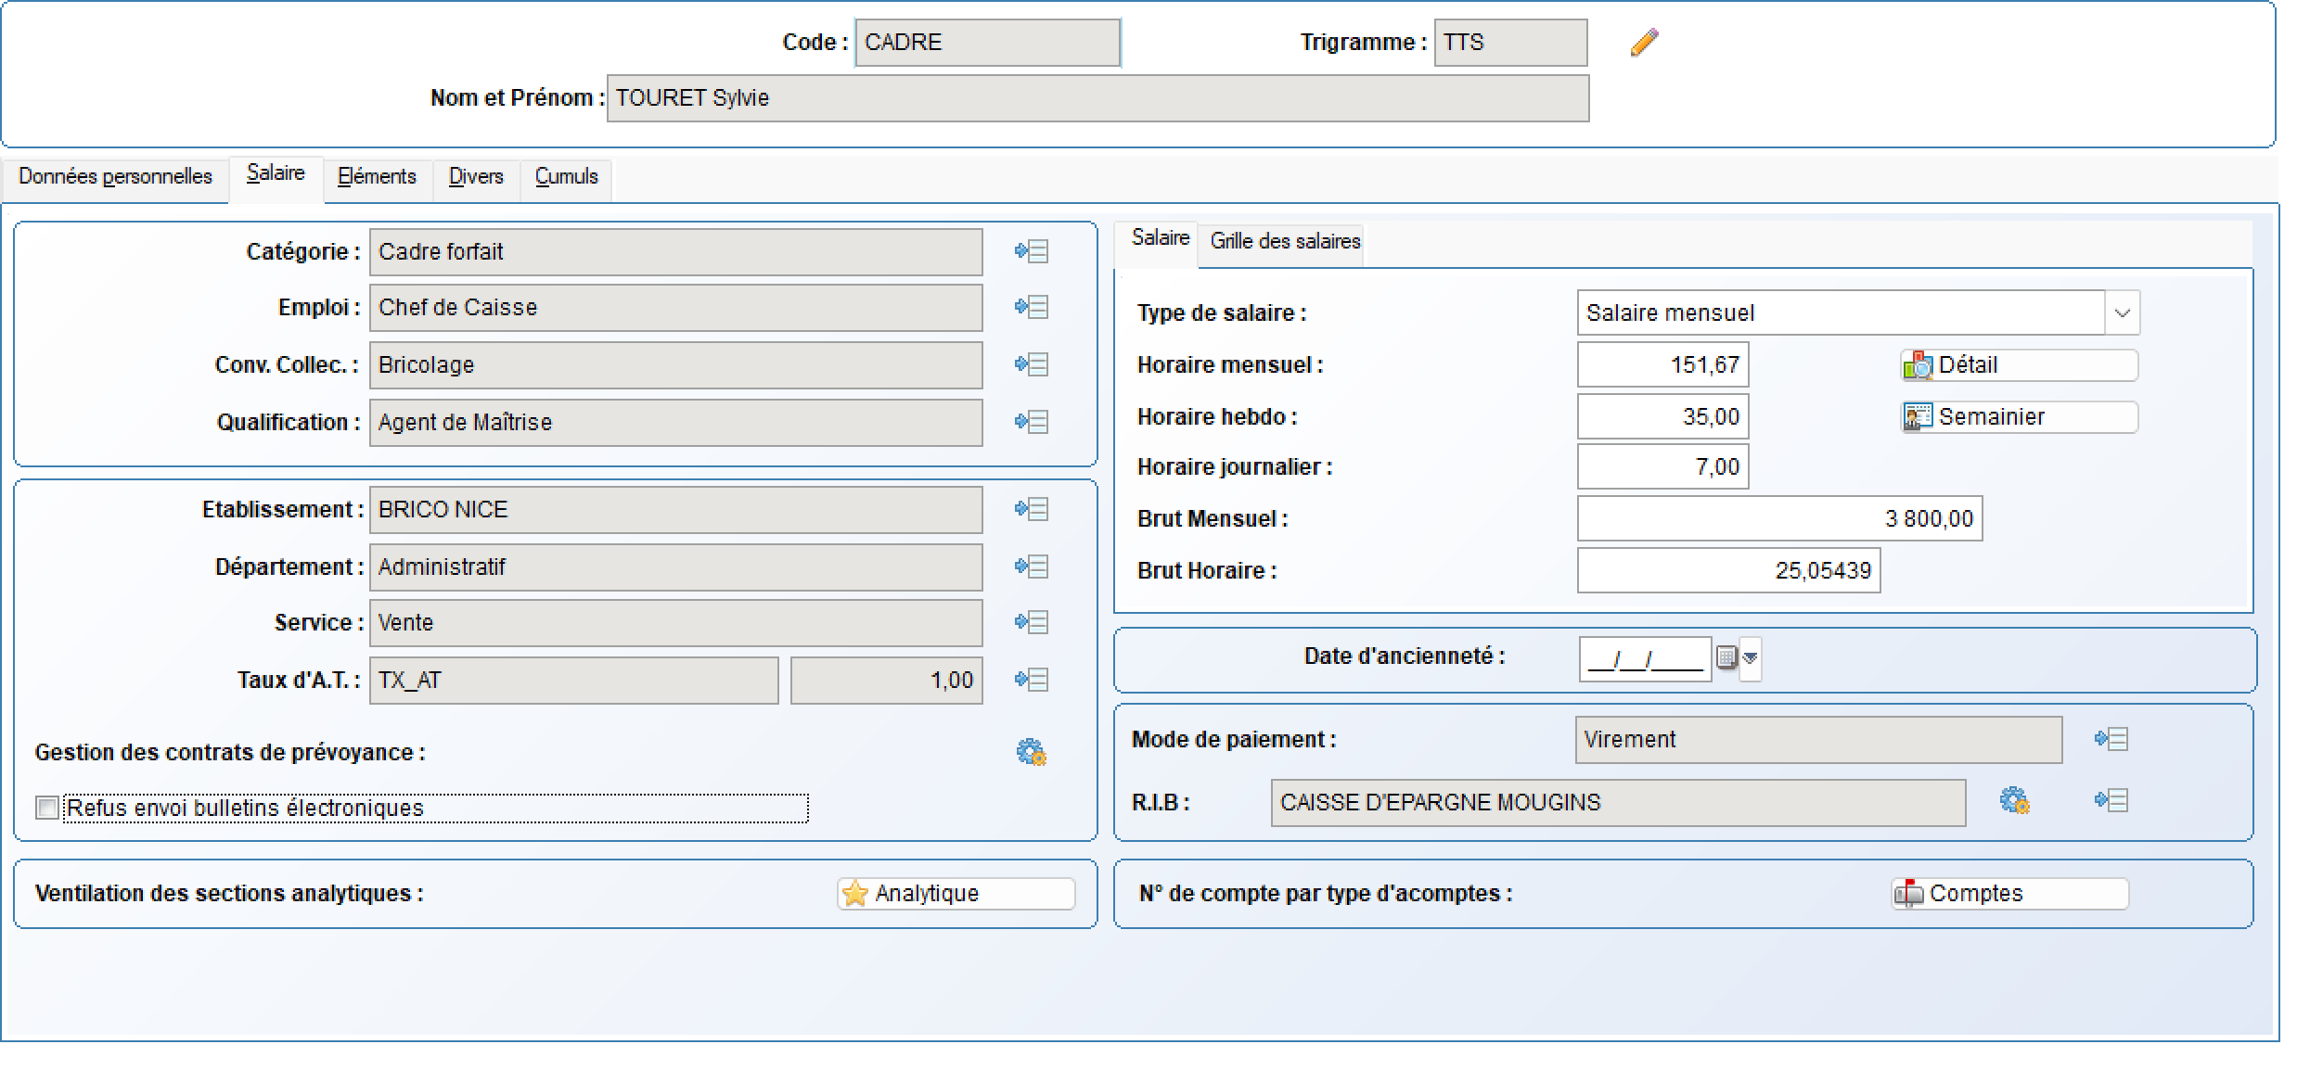Open the list picker for Service
This screenshot has height=1070, width=2310.
pyautogui.click(x=1032, y=622)
